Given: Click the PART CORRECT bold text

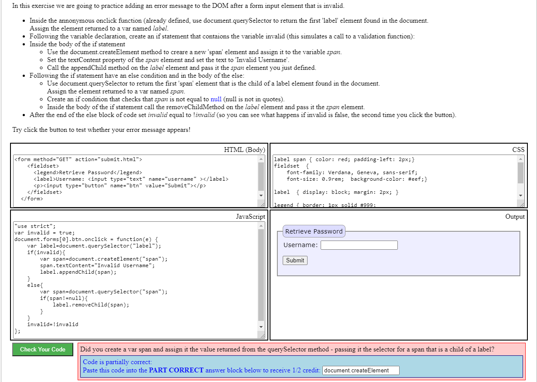Looking at the screenshot, I should (176, 370).
